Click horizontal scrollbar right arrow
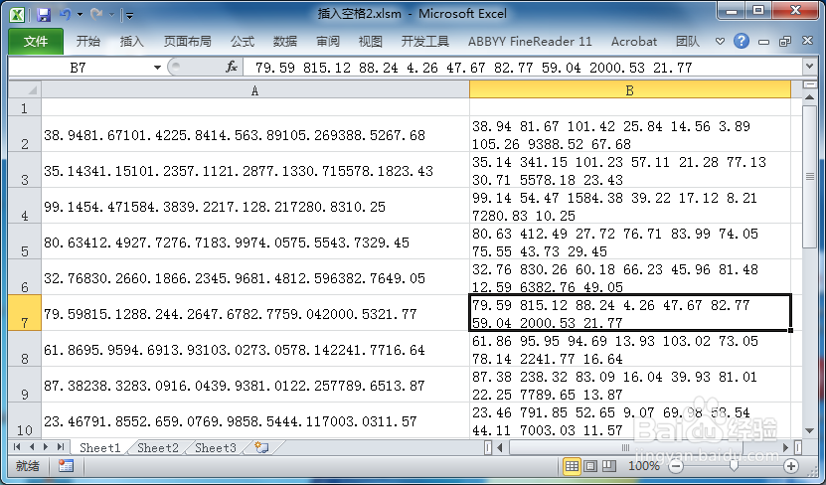This screenshot has height=485, width=826. point(785,447)
